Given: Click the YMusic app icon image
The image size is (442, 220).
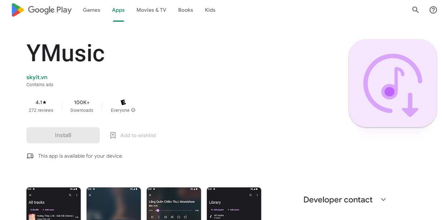Looking at the screenshot, I should pyautogui.click(x=392, y=83).
